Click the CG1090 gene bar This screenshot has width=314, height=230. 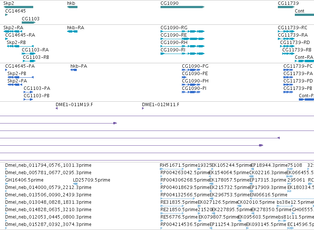tap(182, 7)
